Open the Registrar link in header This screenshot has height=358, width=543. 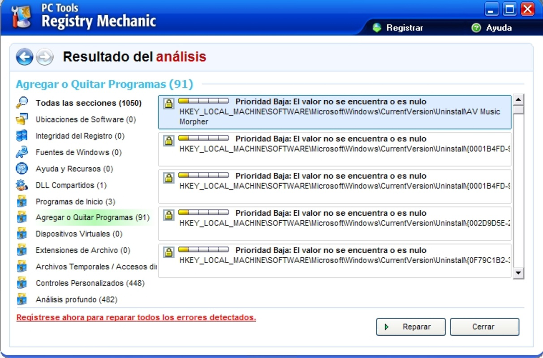(405, 28)
